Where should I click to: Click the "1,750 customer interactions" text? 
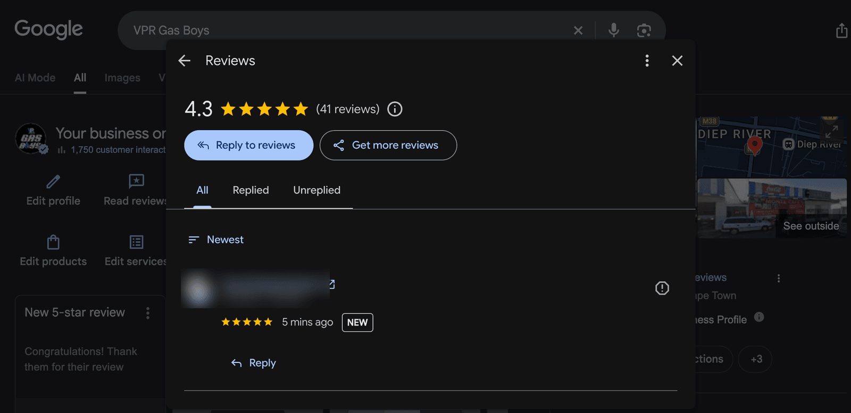pyautogui.click(x=119, y=150)
